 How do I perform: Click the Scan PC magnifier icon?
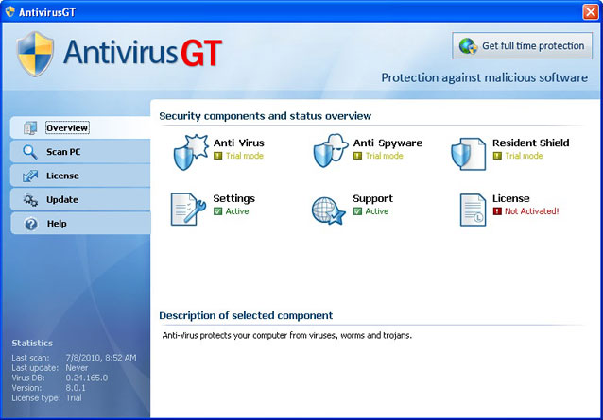[x=30, y=152]
